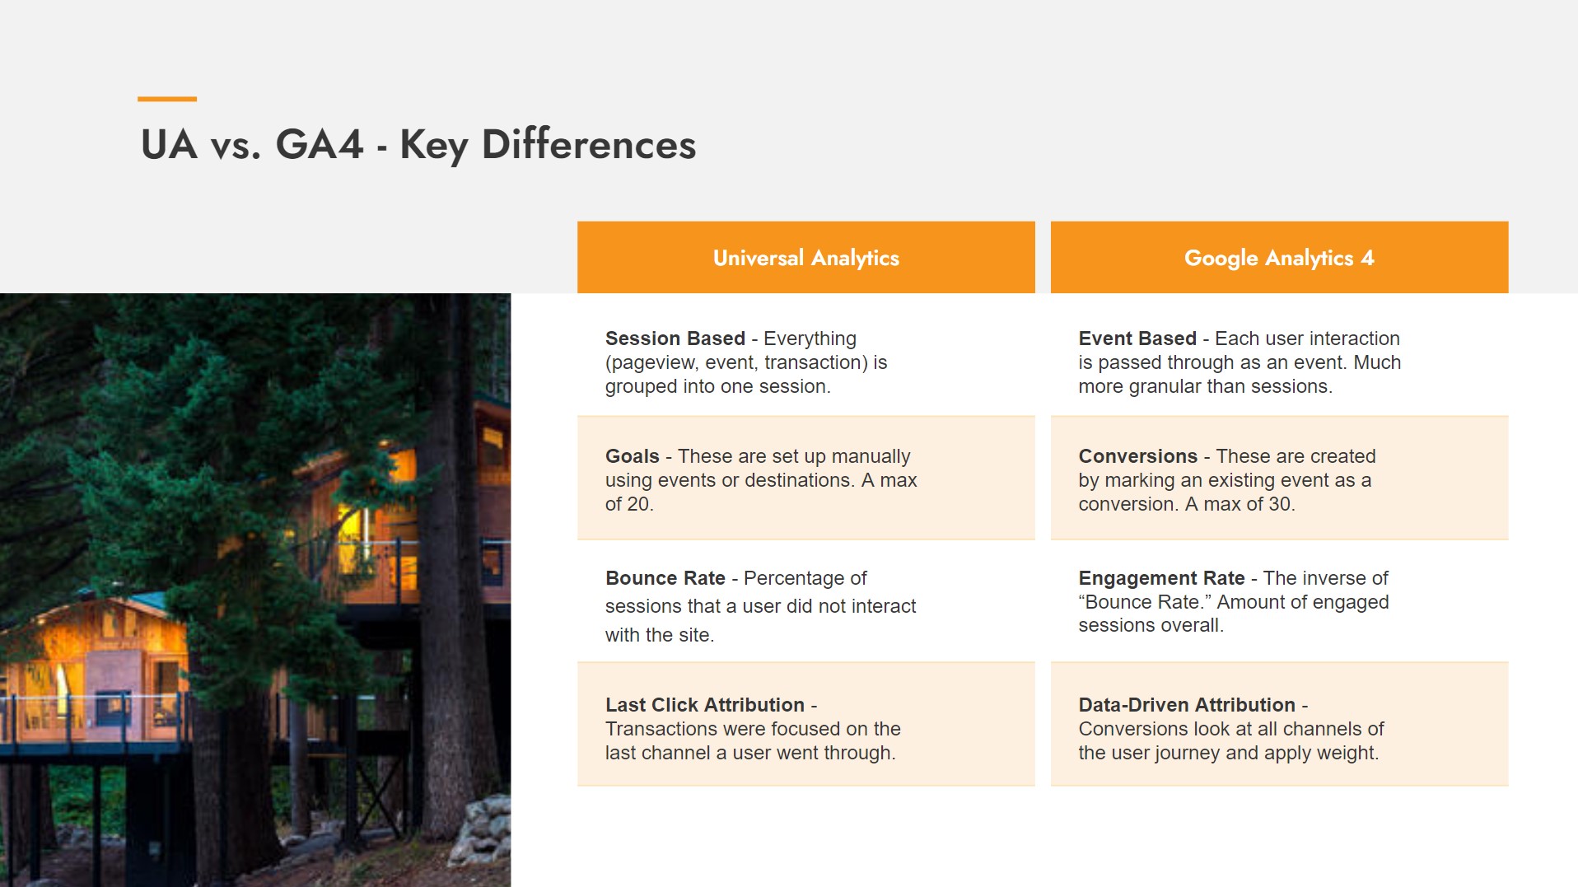Click the orange accent line above title

click(167, 99)
